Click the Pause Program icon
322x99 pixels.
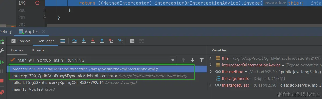click(2, 71)
